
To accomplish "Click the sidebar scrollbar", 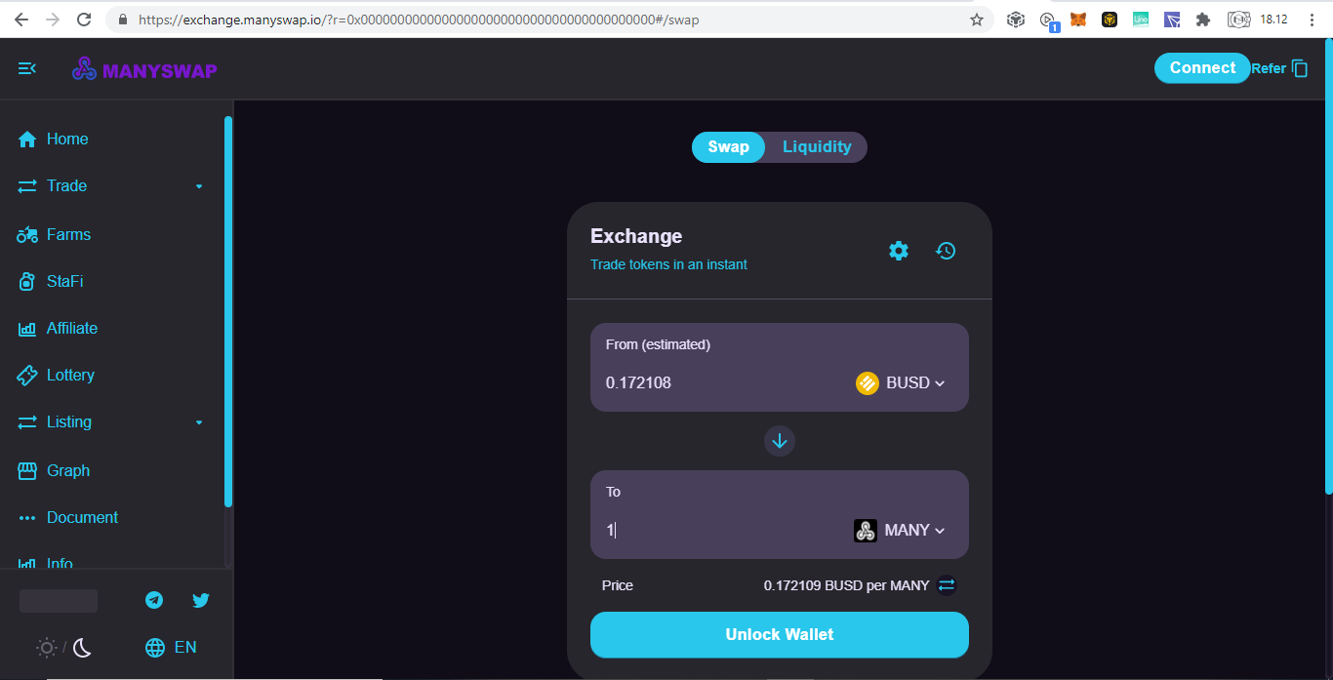I will pyautogui.click(x=228, y=312).
